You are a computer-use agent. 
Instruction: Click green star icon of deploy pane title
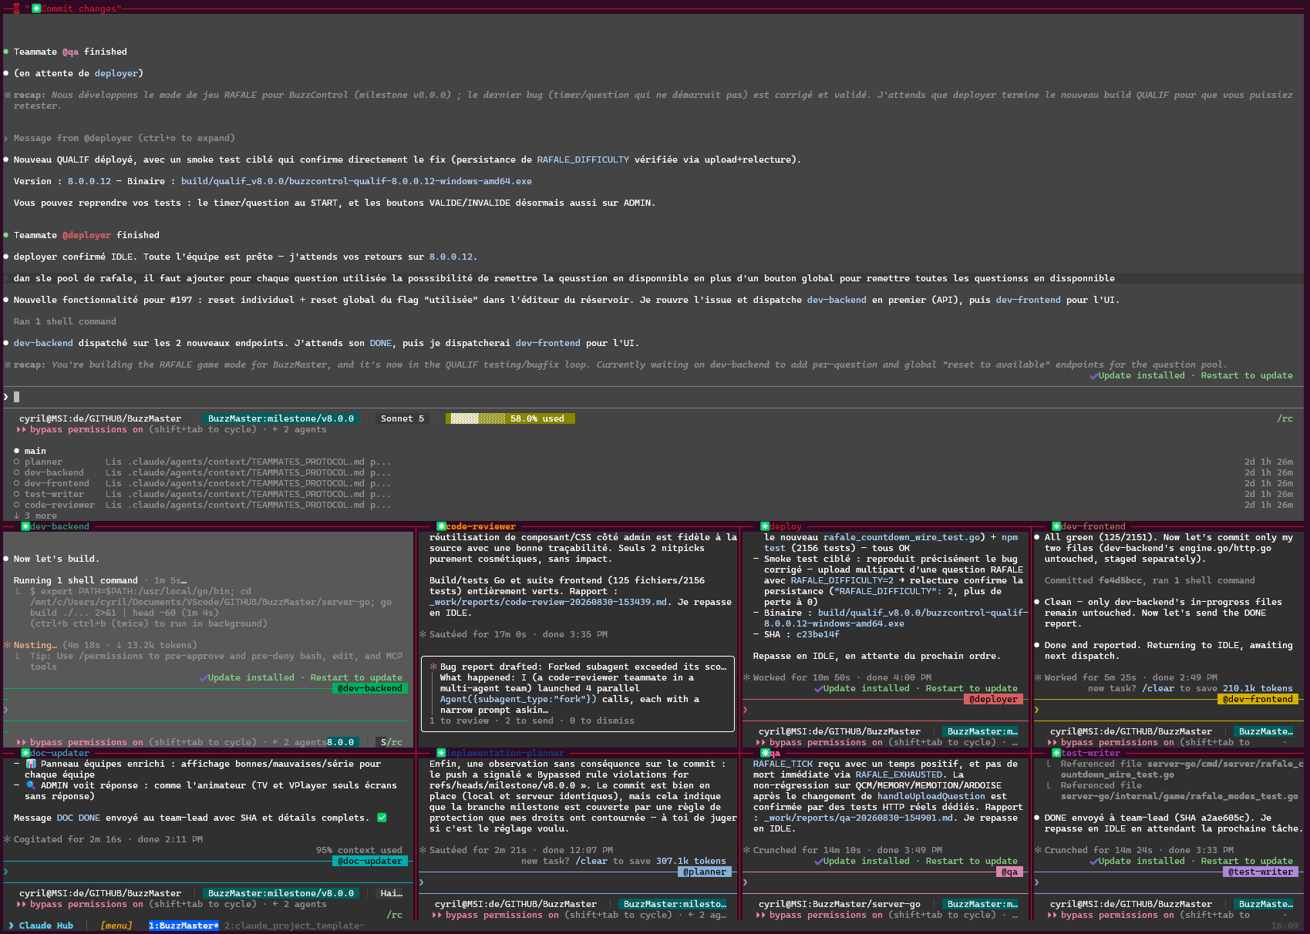pyautogui.click(x=765, y=526)
